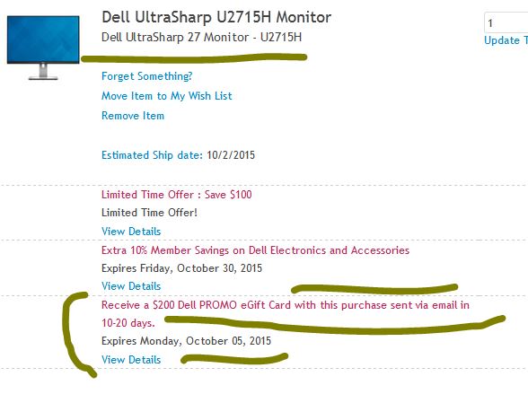Open the Dell UltraSharp U2715H Monitor title
Viewport: 528px width, 394px height.
pos(216,17)
